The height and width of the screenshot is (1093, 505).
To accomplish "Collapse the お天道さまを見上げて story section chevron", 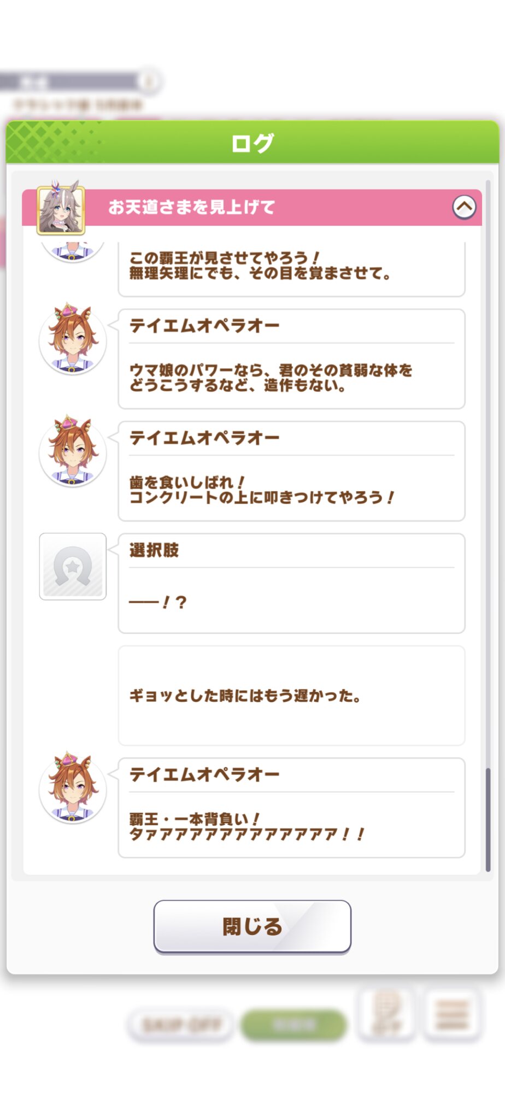I will click(x=464, y=207).
